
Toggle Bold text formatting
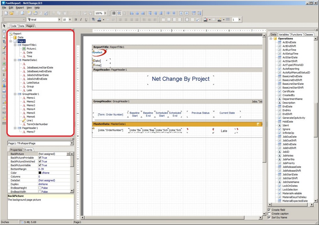click(x=76, y=19)
